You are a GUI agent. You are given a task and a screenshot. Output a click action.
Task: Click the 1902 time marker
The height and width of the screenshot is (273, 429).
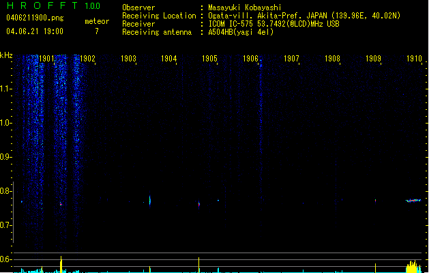click(x=87, y=59)
